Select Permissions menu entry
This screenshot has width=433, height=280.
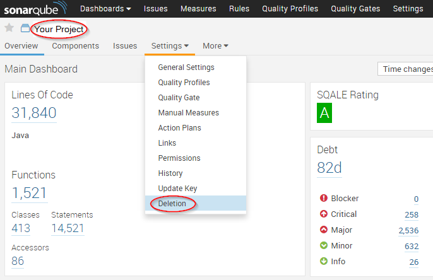196,158
